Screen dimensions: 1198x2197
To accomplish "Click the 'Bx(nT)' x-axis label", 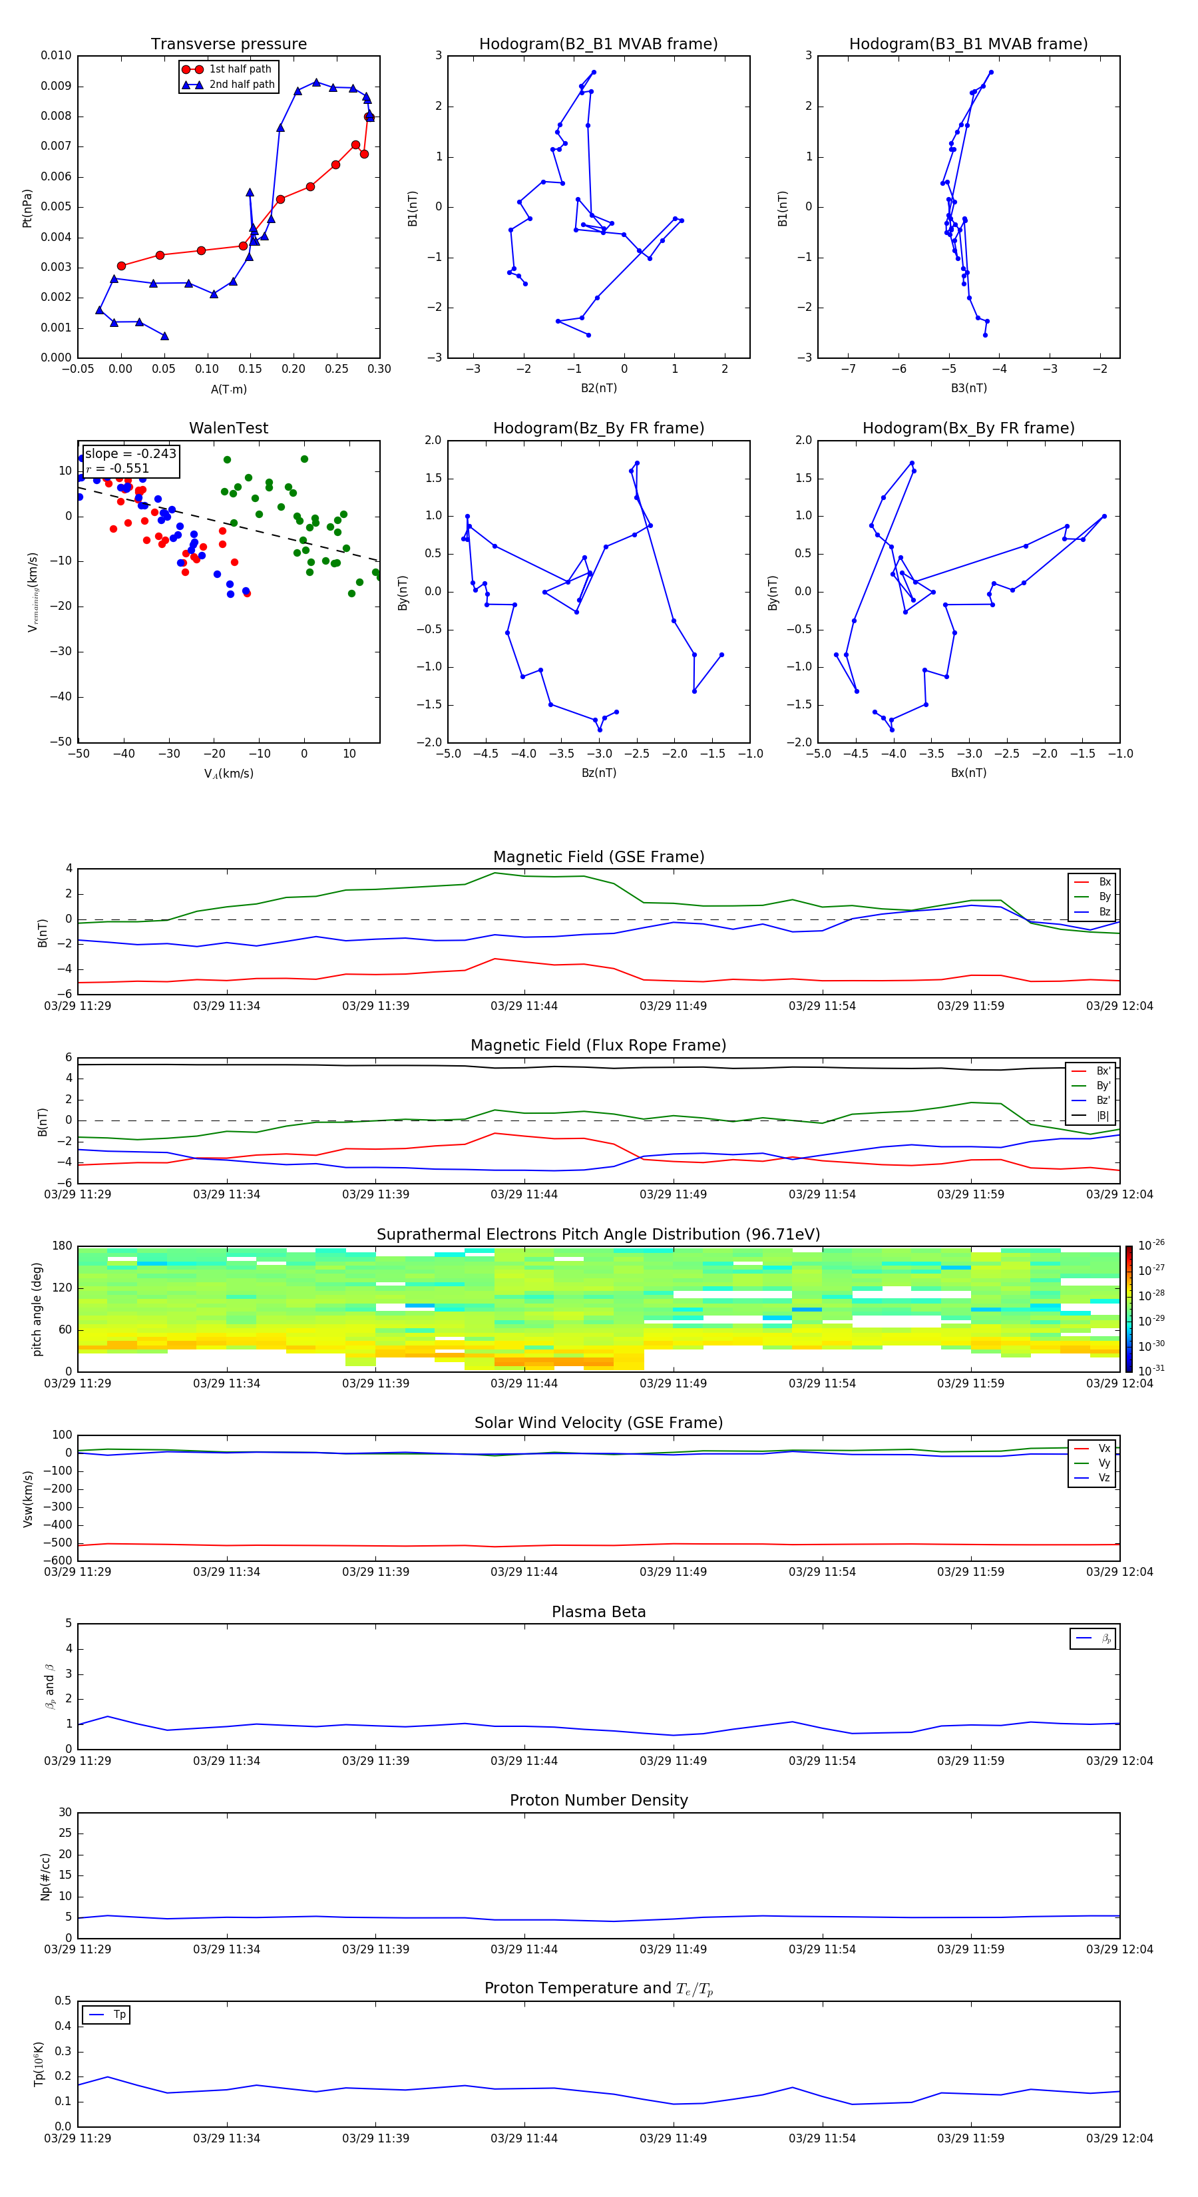I will 968,773.
